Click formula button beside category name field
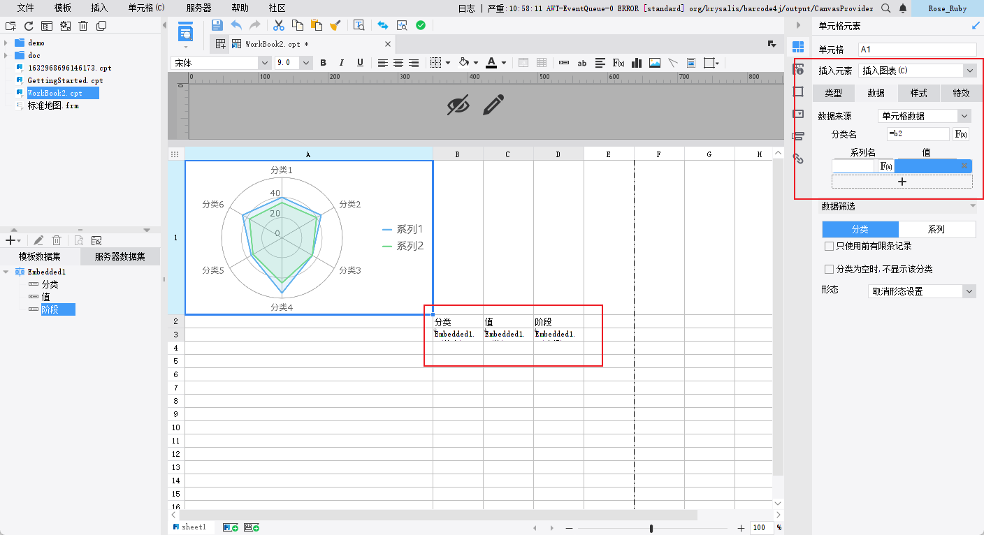 (x=961, y=134)
